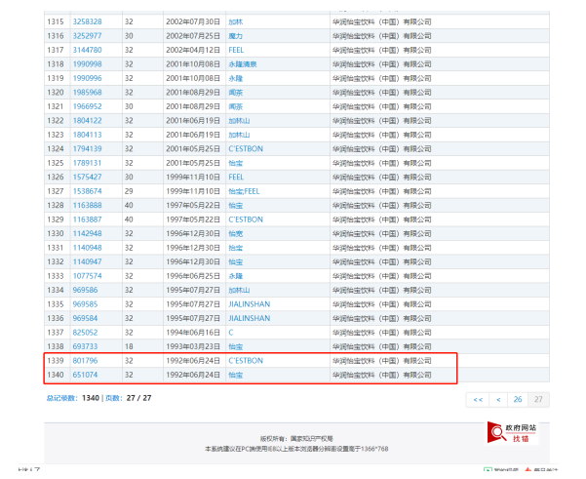Image resolution: width=586 pixels, height=479 pixels.
Task: Go to previous page with < button
Action: tap(498, 399)
